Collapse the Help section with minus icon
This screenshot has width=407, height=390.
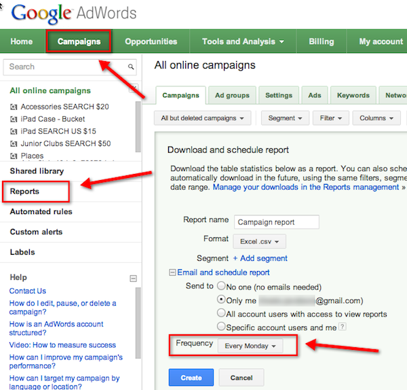[x=133, y=279]
